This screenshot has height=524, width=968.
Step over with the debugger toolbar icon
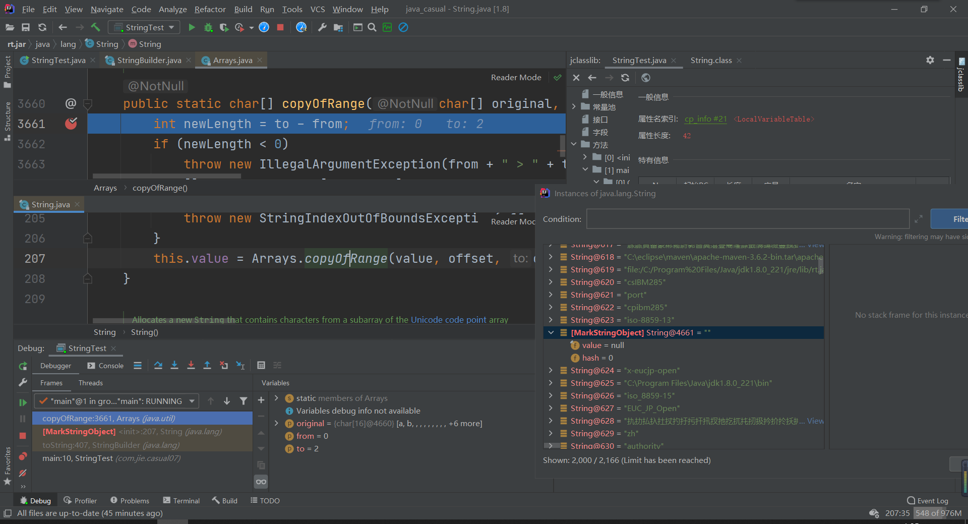point(158,365)
